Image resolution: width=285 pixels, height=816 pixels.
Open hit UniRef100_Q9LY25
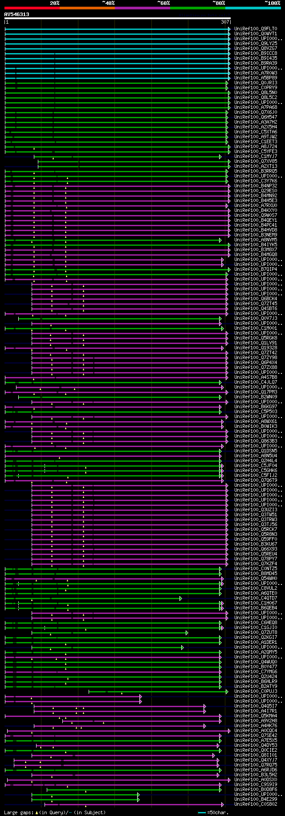(256, 44)
